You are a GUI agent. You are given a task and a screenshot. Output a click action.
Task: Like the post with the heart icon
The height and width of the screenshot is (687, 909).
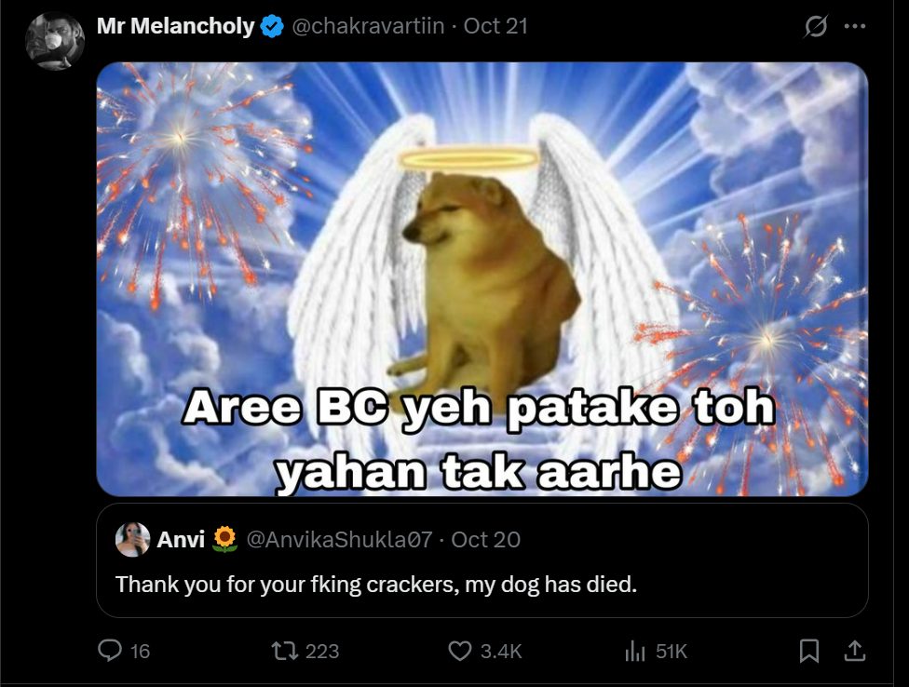pos(460,651)
